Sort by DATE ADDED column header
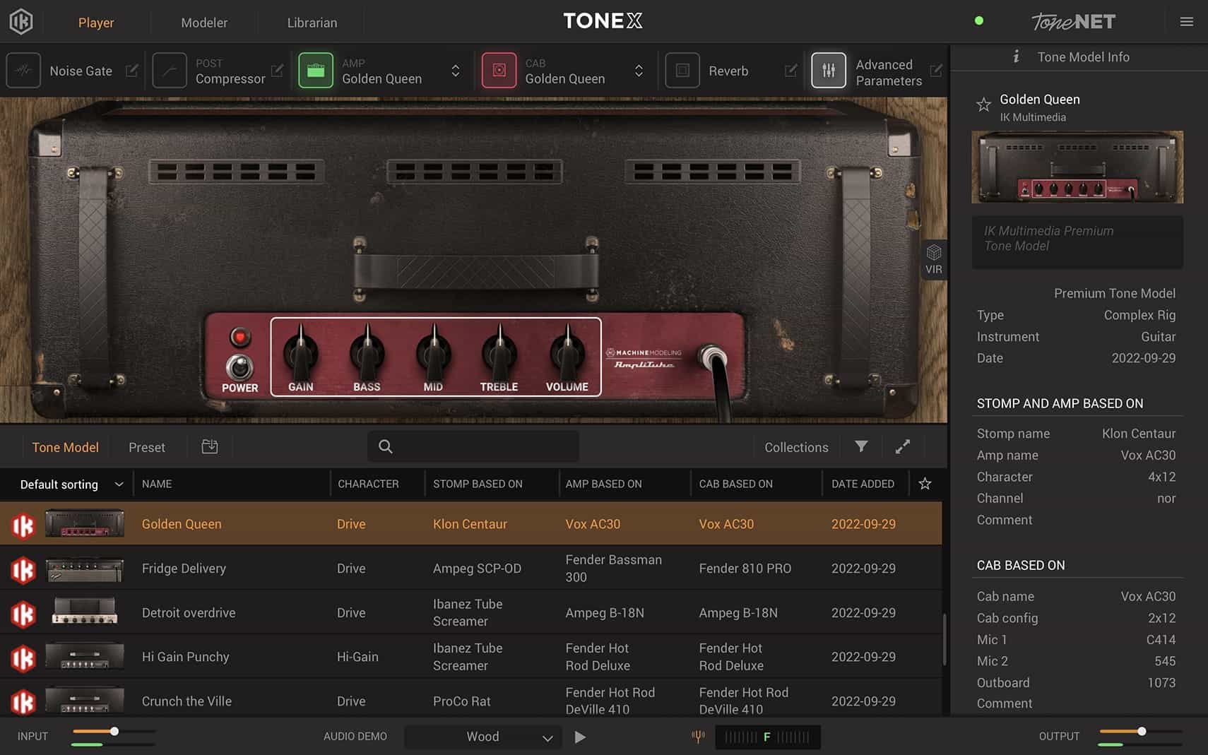1208x755 pixels. click(863, 484)
